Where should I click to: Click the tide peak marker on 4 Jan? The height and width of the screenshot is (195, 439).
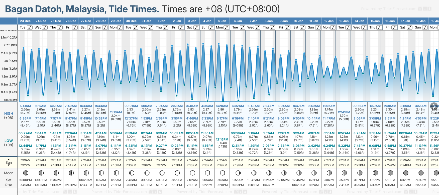click(203, 43)
